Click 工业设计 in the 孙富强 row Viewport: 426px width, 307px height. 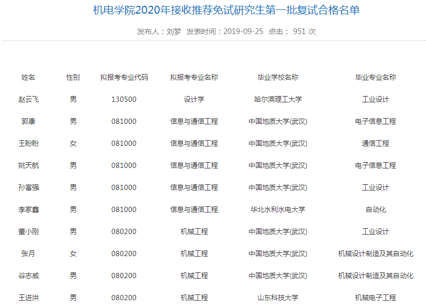tap(376, 187)
